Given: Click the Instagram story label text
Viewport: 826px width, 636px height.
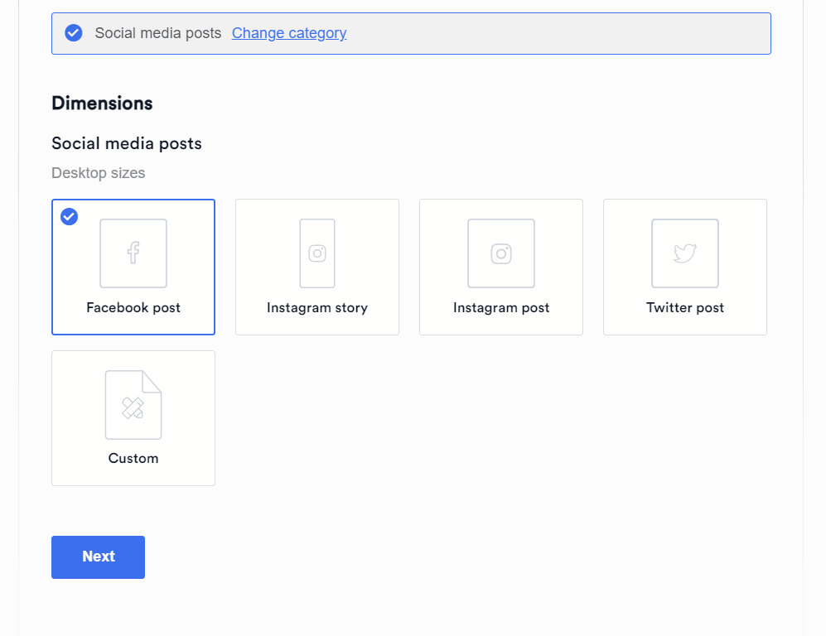Looking at the screenshot, I should 317,308.
